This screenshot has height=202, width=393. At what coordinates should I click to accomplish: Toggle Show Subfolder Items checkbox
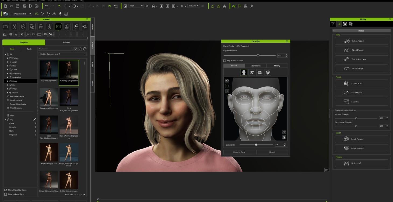pos(5,190)
